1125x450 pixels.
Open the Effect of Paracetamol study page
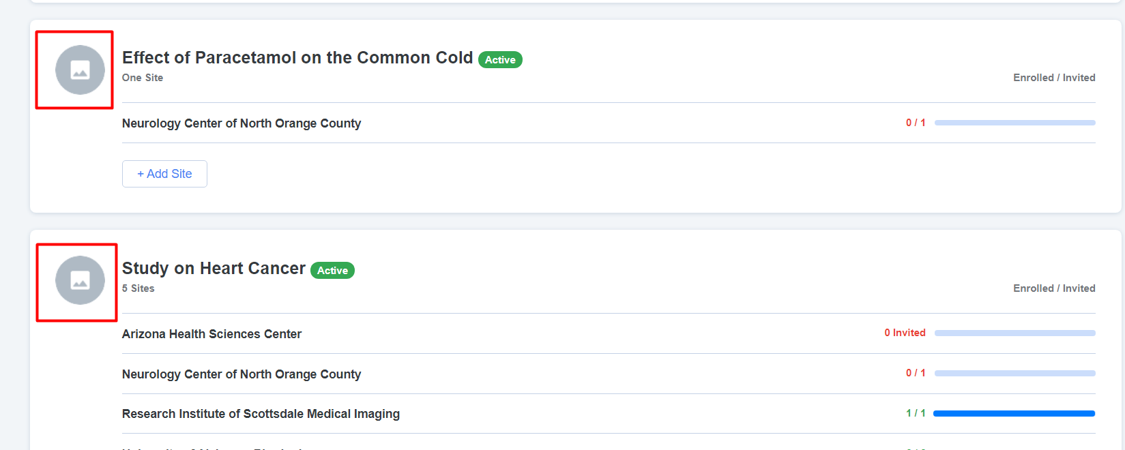click(296, 57)
